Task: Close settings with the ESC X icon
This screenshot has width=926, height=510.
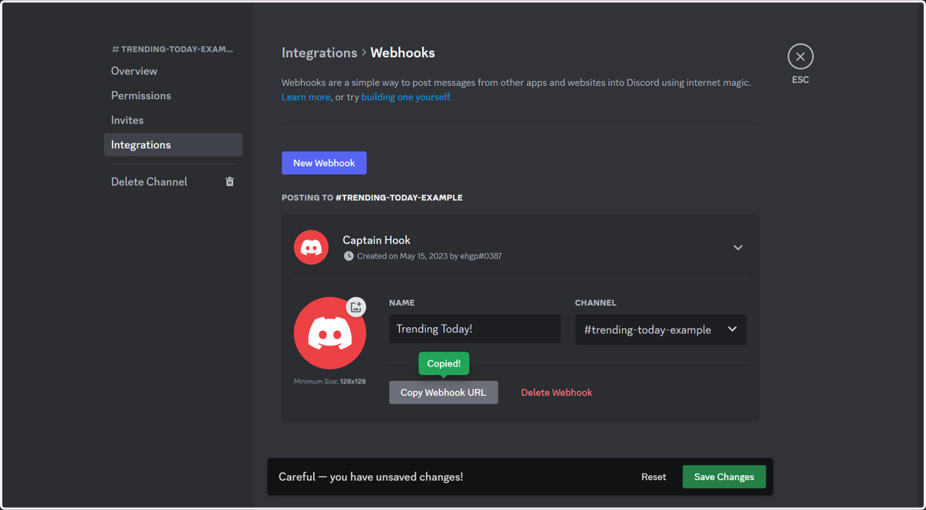Action: [800, 56]
